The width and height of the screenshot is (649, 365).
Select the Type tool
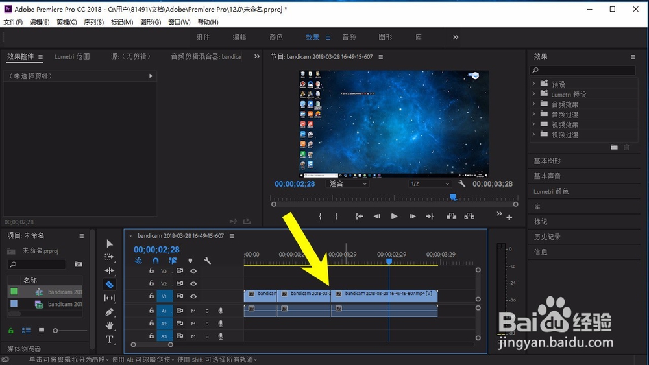[109, 339]
